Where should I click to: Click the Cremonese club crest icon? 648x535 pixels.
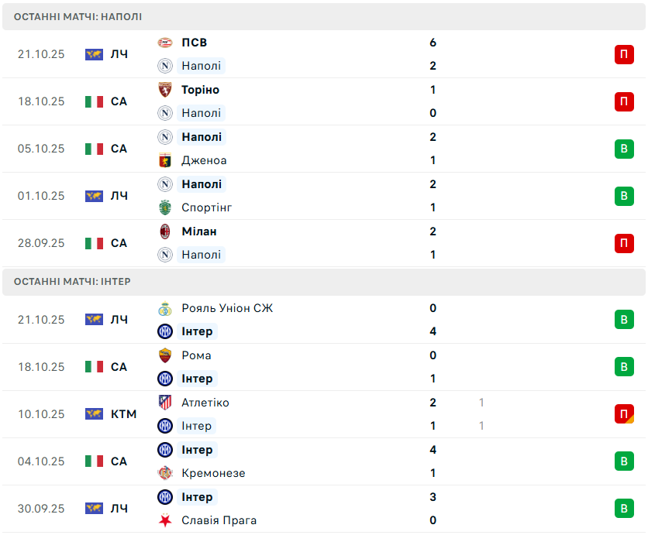[x=164, y=473]
